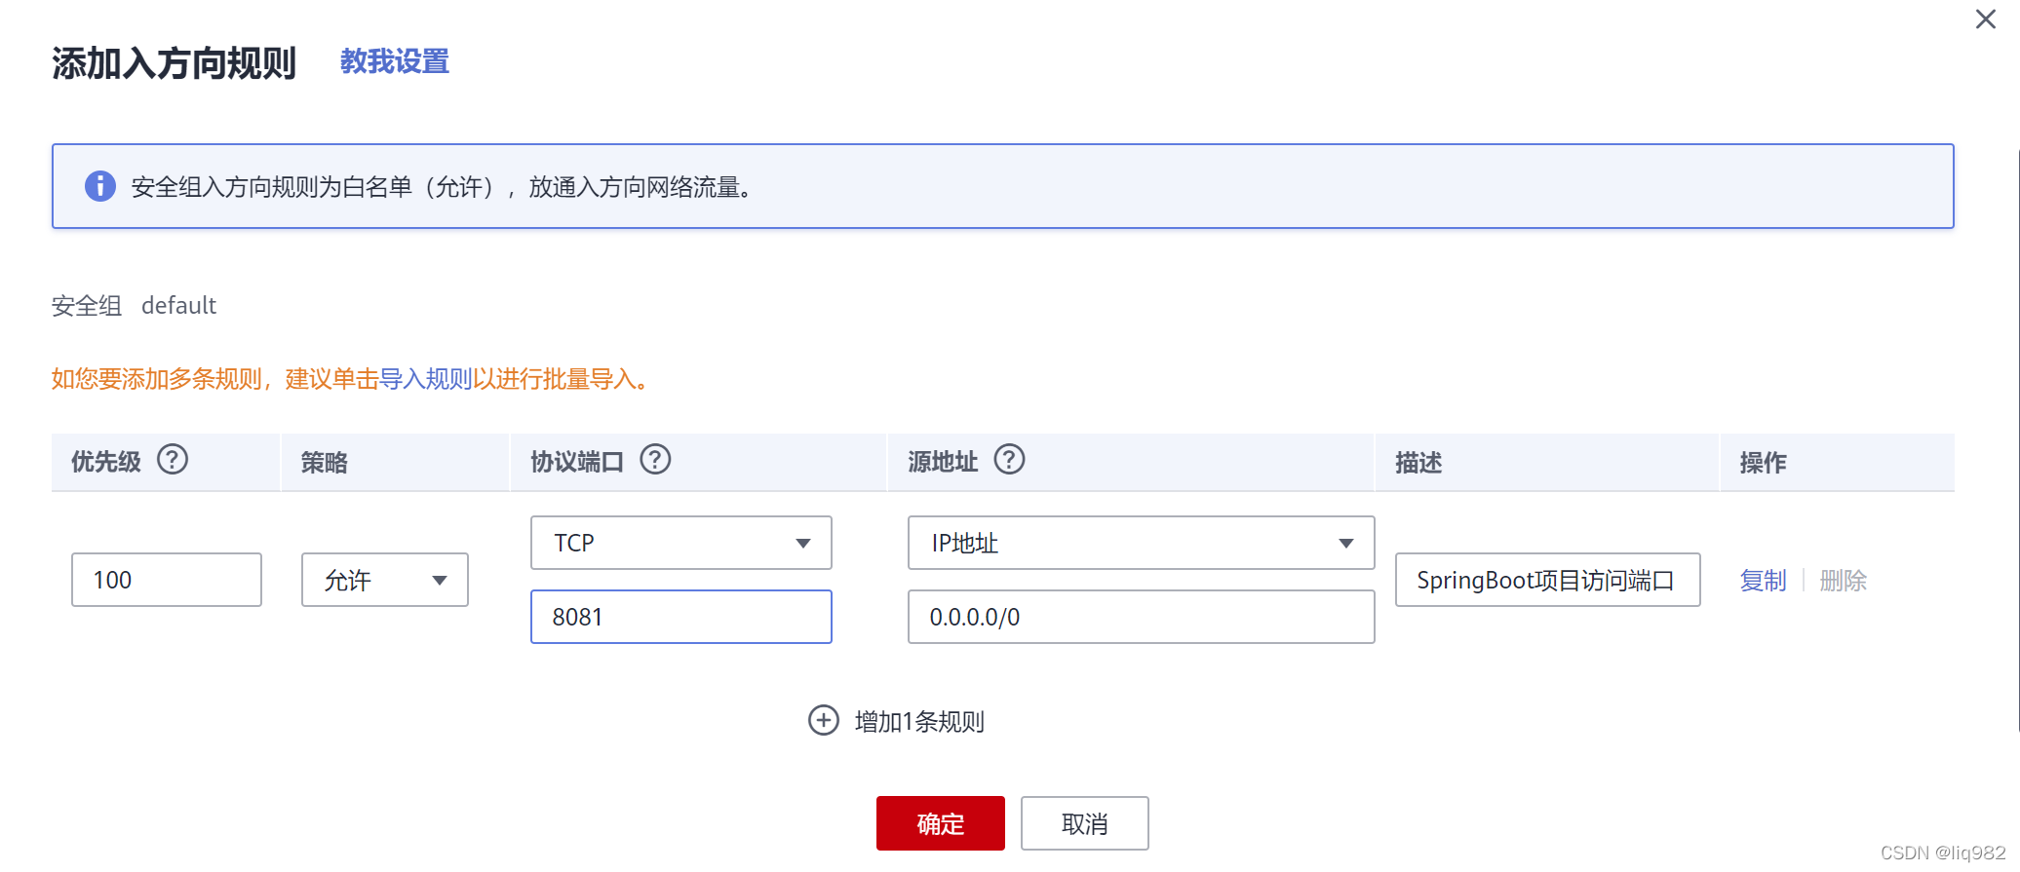The image size is (2020, 872).
Task: Click 复制 to copy the rule
Action: (x=1763, y=581)
